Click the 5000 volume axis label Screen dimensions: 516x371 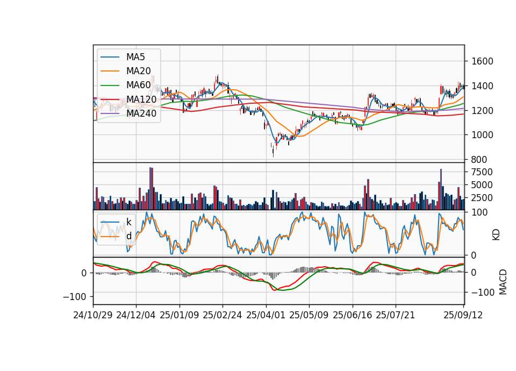[482, 185]
